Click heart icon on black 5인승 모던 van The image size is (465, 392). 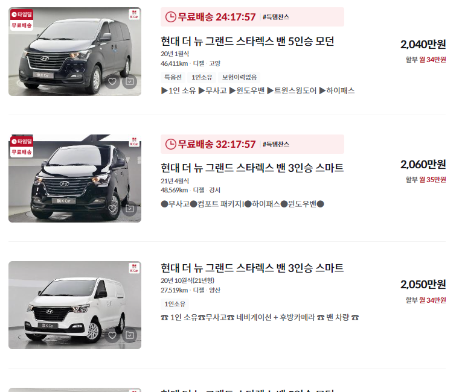pos(112,81)
